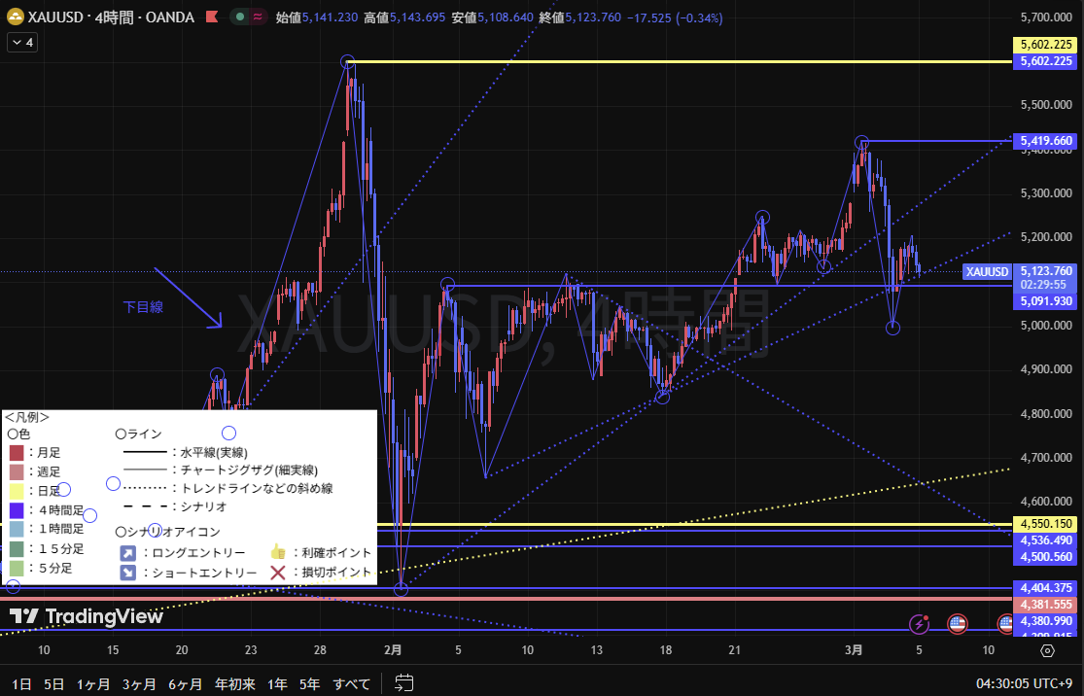Click the yellow 日足 color swatch in legend
The height and width of the screenshot is (696, 1084).
[x=16, y=491]
